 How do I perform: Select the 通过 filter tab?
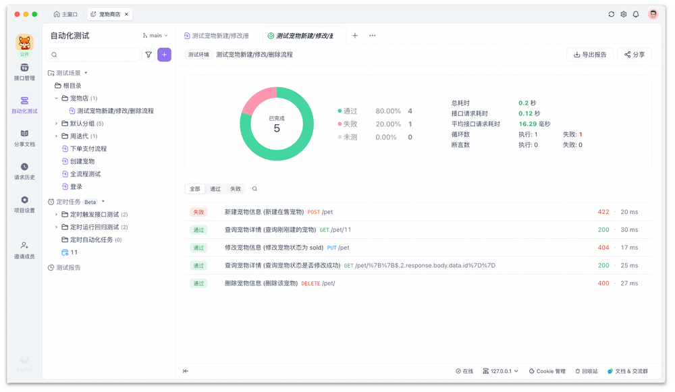214,189
